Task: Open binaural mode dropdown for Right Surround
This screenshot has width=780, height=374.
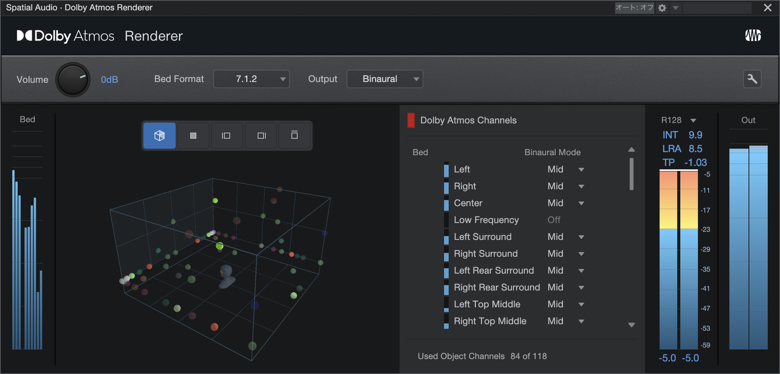Action: 581,254
